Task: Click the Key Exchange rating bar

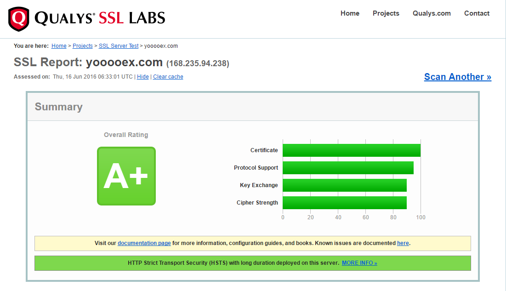Action: (x=344, y=185)
